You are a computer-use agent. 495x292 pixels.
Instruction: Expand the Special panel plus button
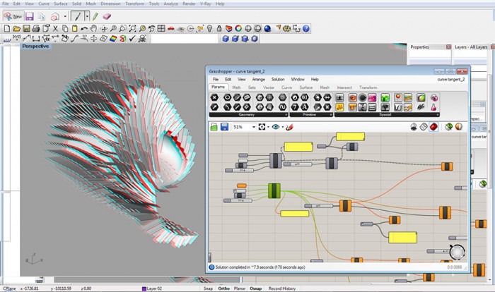438,115
